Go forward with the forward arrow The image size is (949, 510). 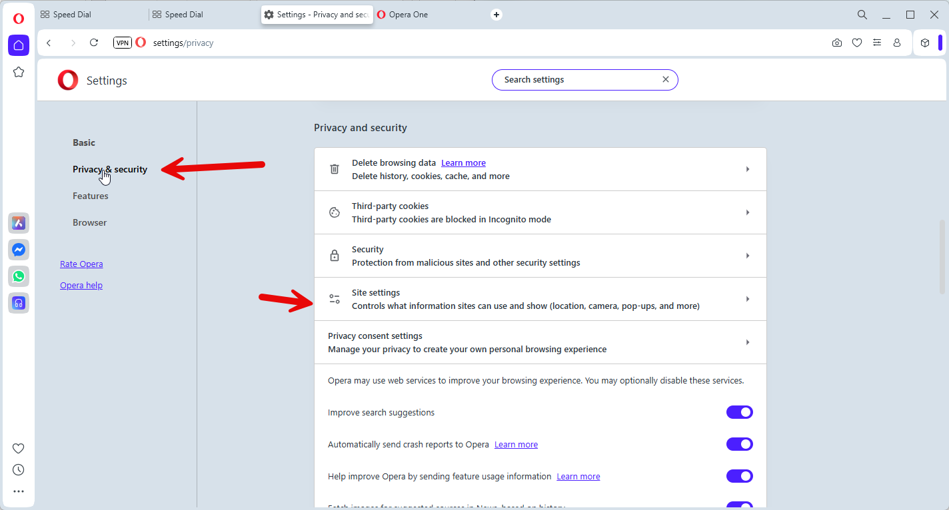[73, 43]
